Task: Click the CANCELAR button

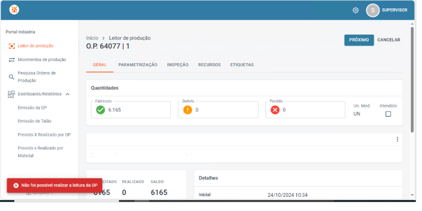Action: pyautogui.click(x=389, y=40)
